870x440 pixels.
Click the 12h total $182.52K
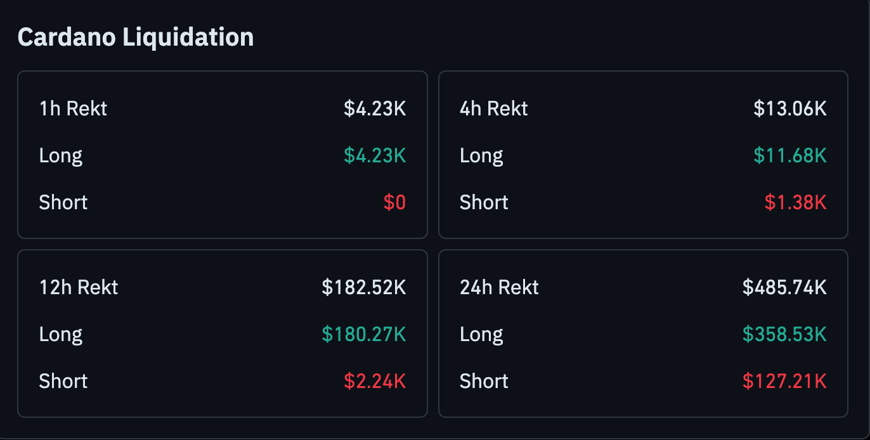(x=364, y=287)
